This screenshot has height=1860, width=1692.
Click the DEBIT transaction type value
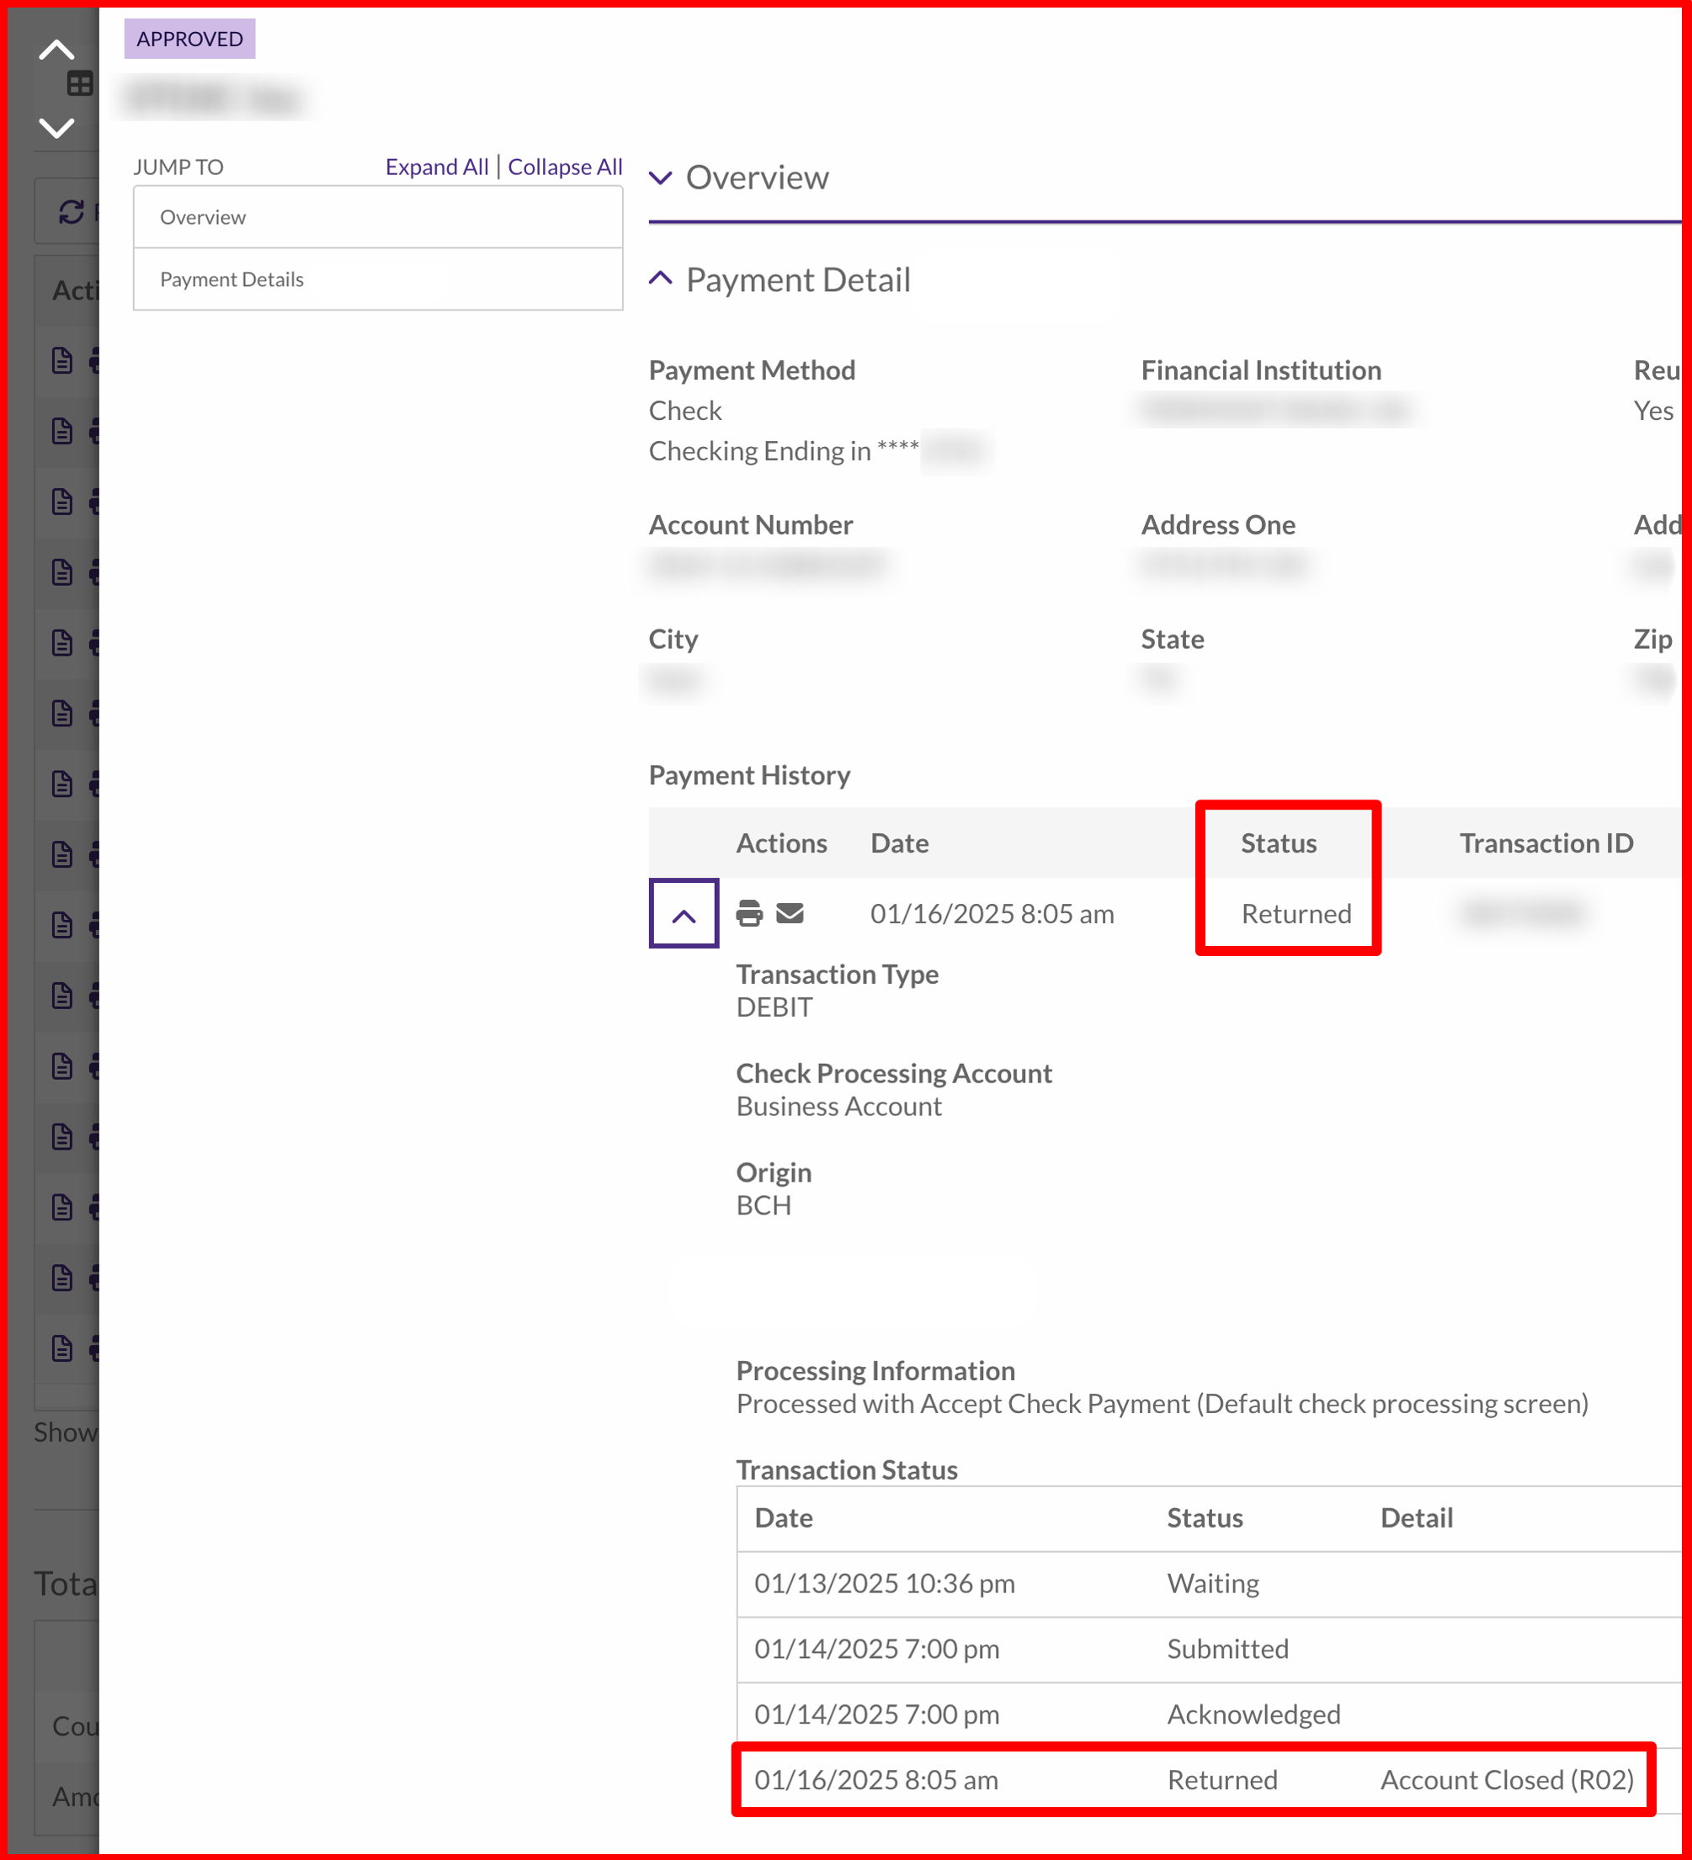tap(774, 1007)
